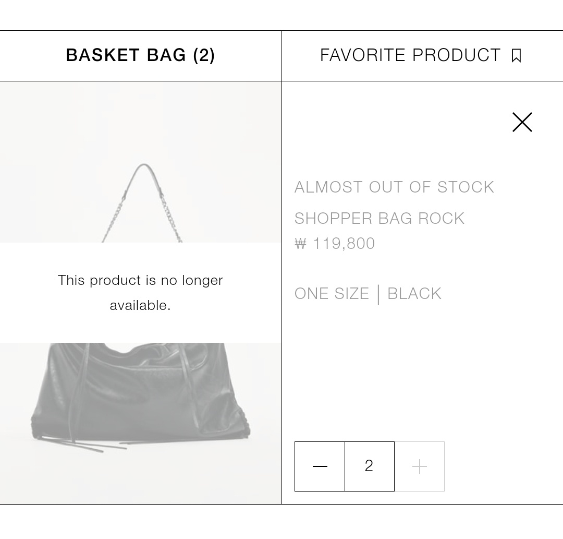Select the quantity field showing 2
This screenshot has width=563, height=539.
(x=370, y=466)
